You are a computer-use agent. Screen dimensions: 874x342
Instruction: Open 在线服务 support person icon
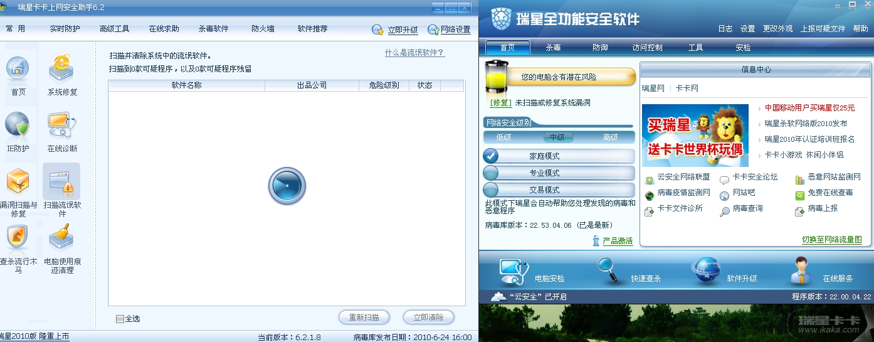point(802,271)
